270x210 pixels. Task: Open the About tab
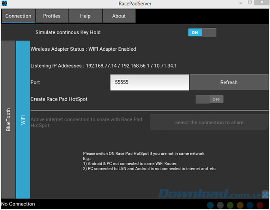[119, 16]
